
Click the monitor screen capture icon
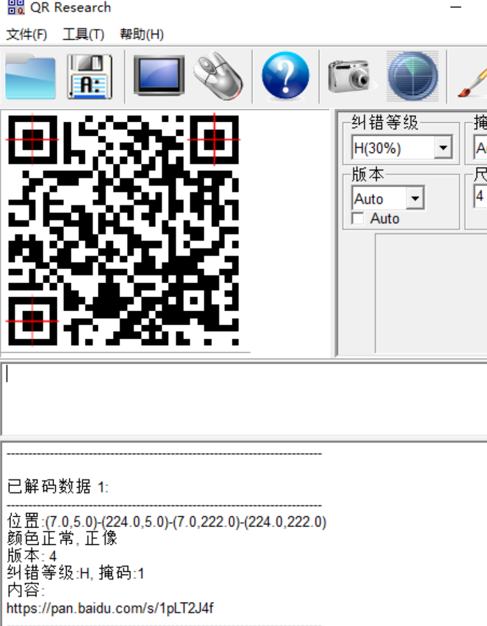coord(158,76)
